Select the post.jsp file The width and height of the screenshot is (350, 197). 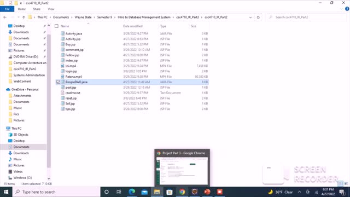pos(71,88)
